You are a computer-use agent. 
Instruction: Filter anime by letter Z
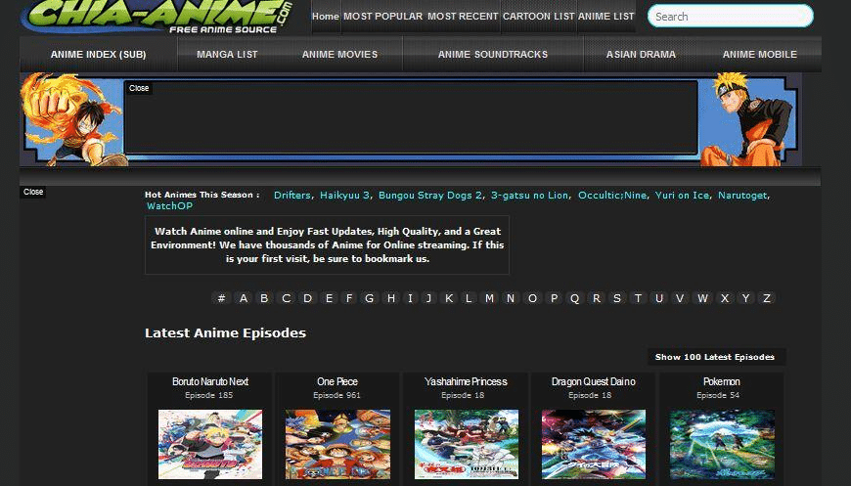767,298
